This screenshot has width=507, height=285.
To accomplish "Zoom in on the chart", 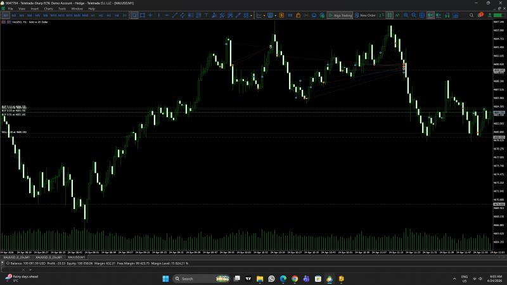I will tap(406, 15).
